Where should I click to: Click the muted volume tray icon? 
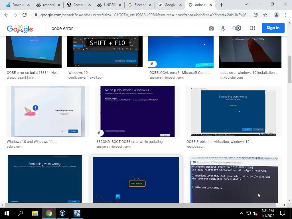point(255,213)
